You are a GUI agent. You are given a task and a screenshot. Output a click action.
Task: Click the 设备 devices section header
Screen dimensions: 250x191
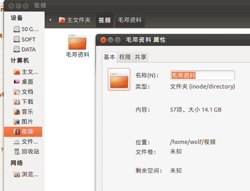click(x=17, y=18)
